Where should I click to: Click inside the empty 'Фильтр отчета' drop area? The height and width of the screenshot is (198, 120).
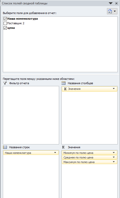click(31, 115)
